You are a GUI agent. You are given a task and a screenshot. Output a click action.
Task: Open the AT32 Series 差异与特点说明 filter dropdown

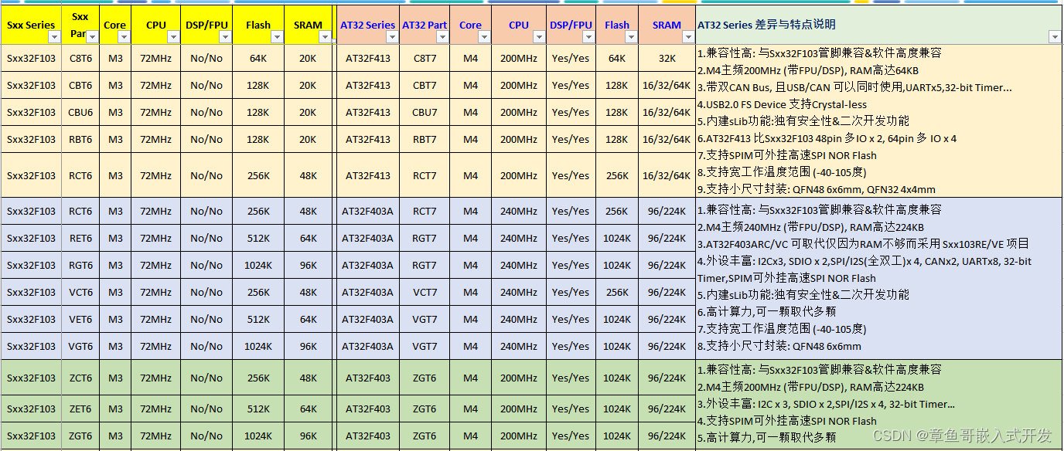coord(1055,37)
